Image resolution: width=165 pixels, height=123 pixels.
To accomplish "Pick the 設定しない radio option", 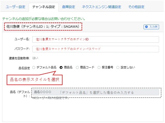I will click(x=118, y=67).
